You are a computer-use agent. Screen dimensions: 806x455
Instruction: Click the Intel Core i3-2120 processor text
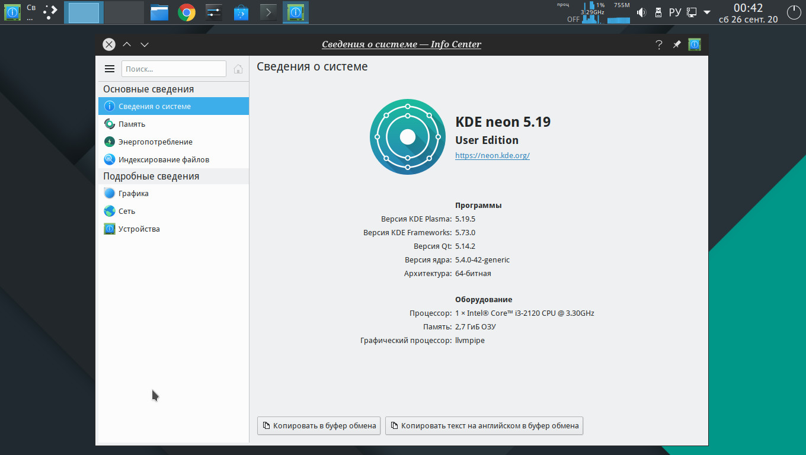524,313
